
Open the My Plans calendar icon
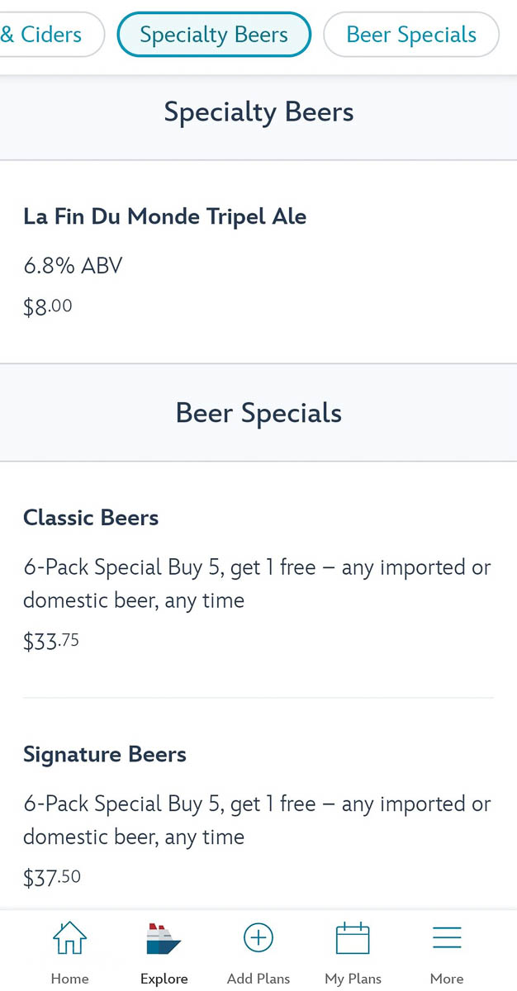click(x=353, y=939)
